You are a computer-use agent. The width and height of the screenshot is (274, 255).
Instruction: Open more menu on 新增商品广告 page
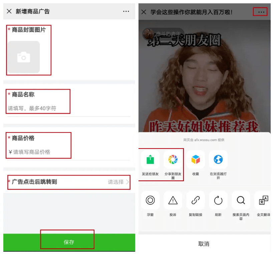(x=126, y=11)
